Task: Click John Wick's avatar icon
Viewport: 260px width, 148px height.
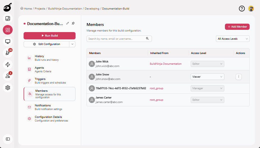Action: click(x=92, y=64)
